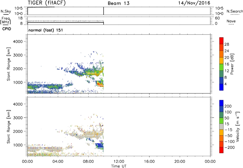
Task: Click the blue top of the velocity color bar
Action: 221,103
